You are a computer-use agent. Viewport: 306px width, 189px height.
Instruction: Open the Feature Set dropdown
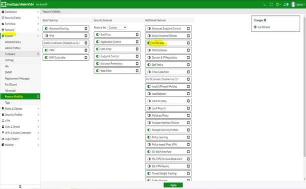(117, 27)
